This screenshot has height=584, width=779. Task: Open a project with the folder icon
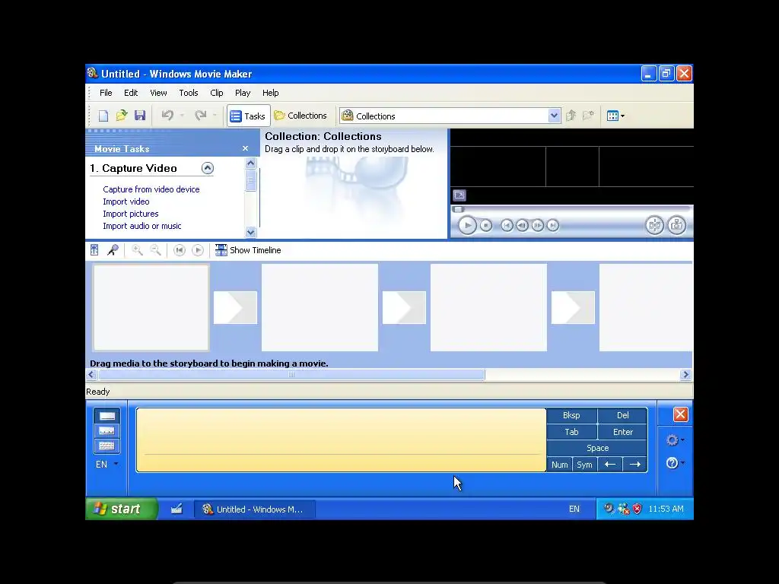122,116
